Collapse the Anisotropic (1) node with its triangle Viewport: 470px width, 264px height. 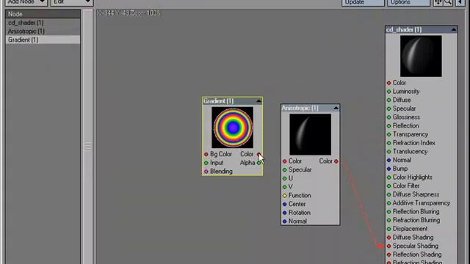[x=336, y=108]
